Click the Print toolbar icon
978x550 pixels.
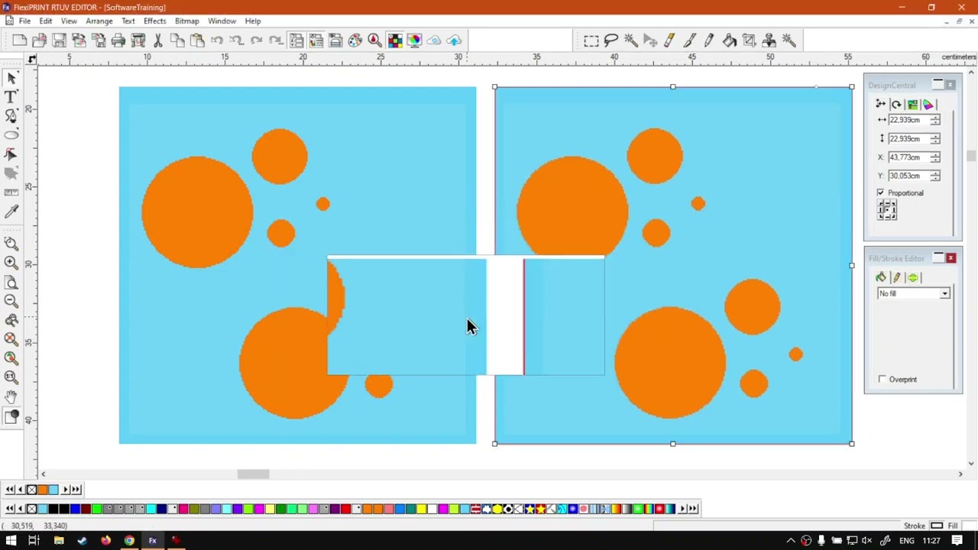click(118, 40)
